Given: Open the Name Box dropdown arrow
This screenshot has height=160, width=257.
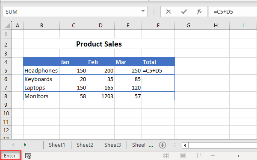Looking at the screenshot, I should [143, 11].
